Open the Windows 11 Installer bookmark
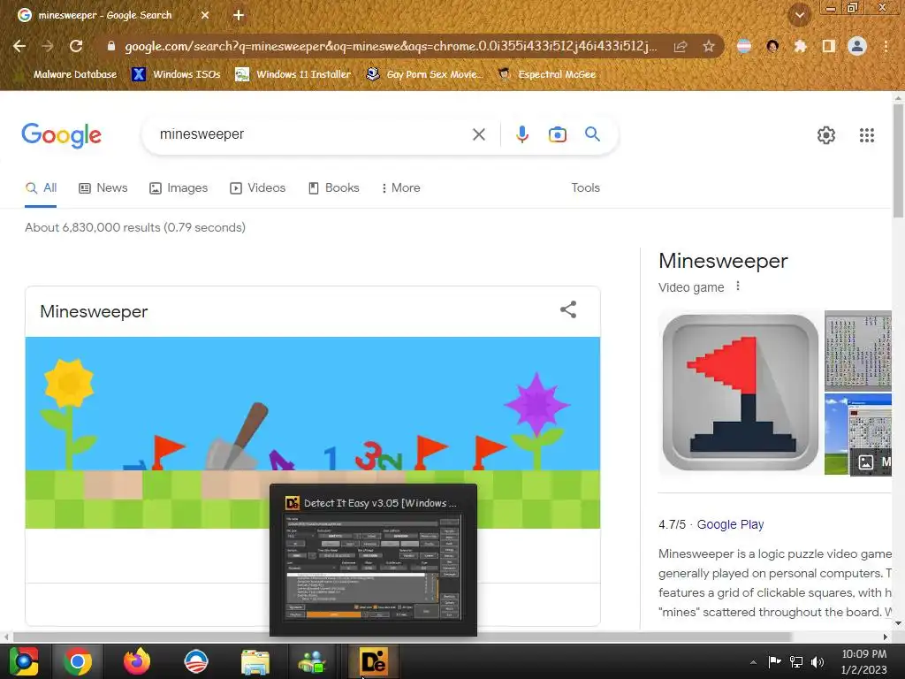Image resolution: width=905 pixels, height=679 pixels. 293,74
